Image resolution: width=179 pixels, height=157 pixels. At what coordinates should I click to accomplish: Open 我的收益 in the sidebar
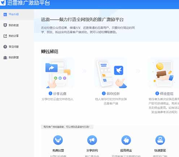coord(11,25)
